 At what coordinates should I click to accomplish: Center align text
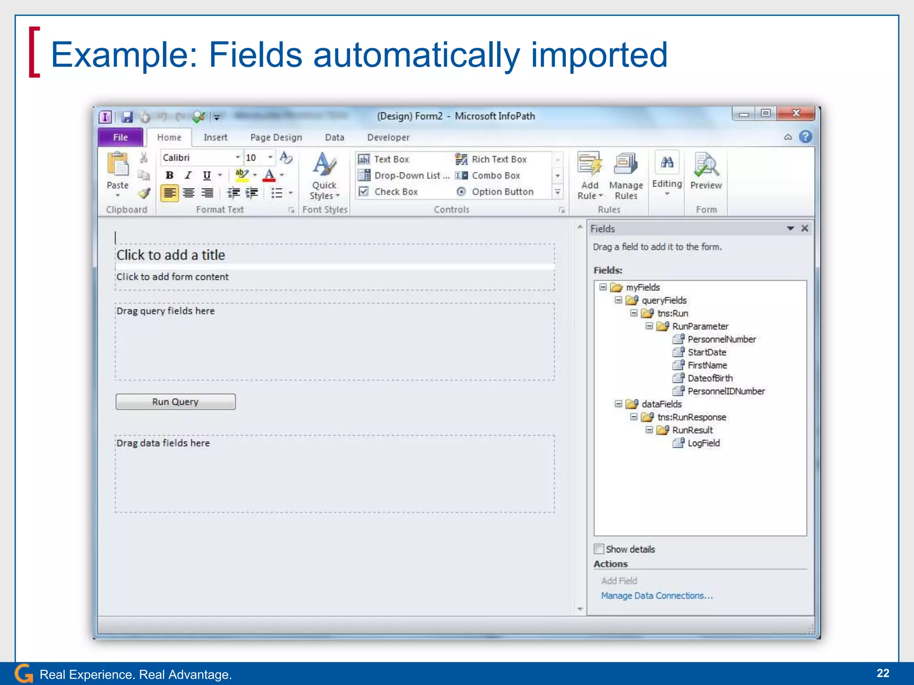[189, 193]
